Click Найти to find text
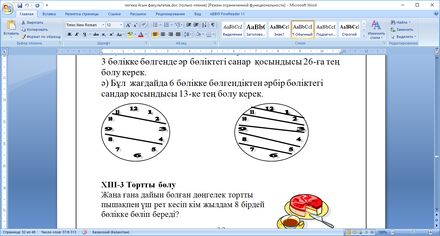The image size is (440, 236). click(401, 22)
